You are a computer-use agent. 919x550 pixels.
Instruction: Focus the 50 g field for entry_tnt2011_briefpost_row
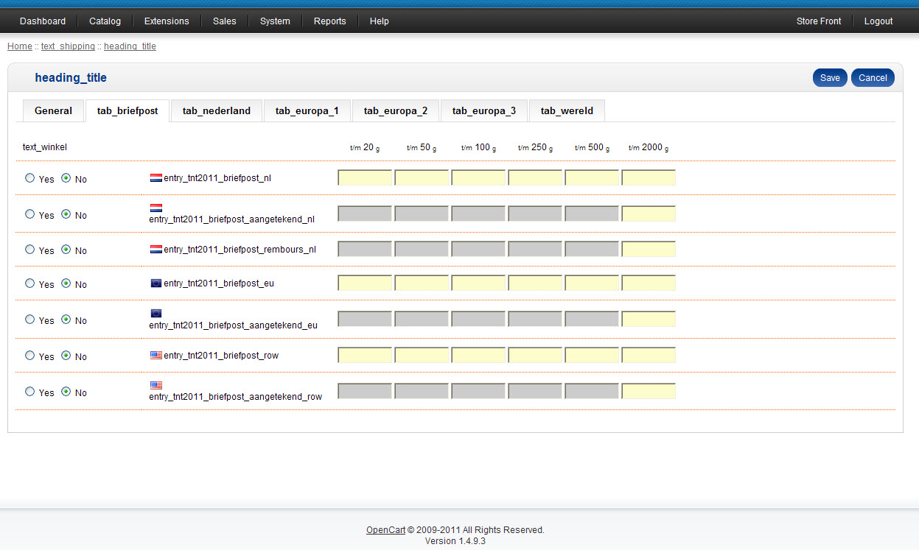click(422, 355)
